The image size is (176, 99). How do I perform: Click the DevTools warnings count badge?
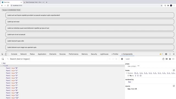pyautogui.click(x=161, y=54)
